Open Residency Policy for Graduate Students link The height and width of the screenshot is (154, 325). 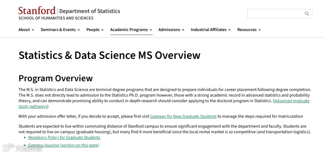coord(64,138)
